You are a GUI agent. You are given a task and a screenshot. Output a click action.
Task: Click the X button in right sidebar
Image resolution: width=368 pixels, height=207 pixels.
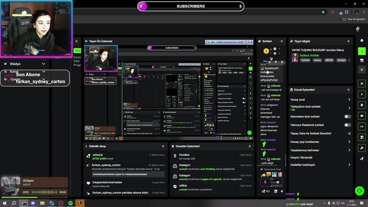tap(362, 70)
